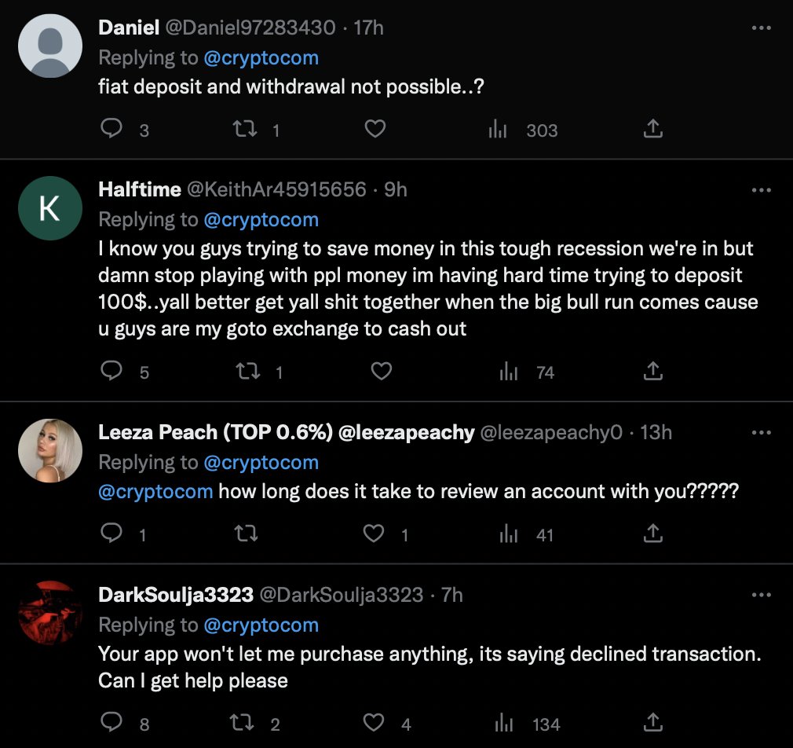
Task: Open more options on Leeza Peach's tweet
Action: click(x=761, y=433)
